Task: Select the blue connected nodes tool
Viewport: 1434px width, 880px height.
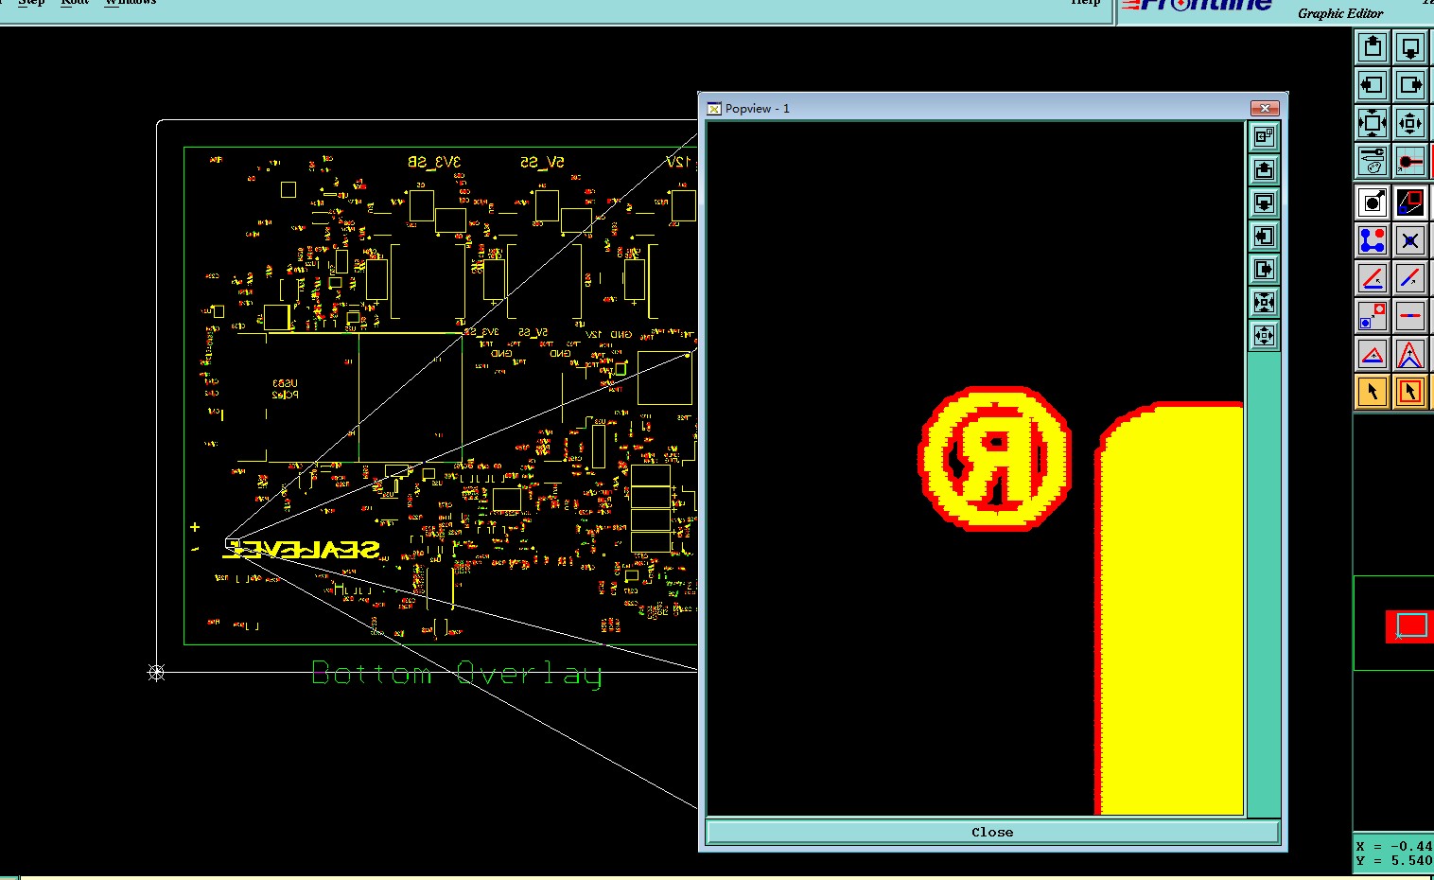Action: pyautogui.click(x=1373, y=240)
